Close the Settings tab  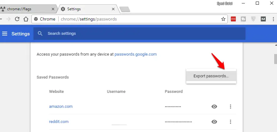(x=113, y=9)
